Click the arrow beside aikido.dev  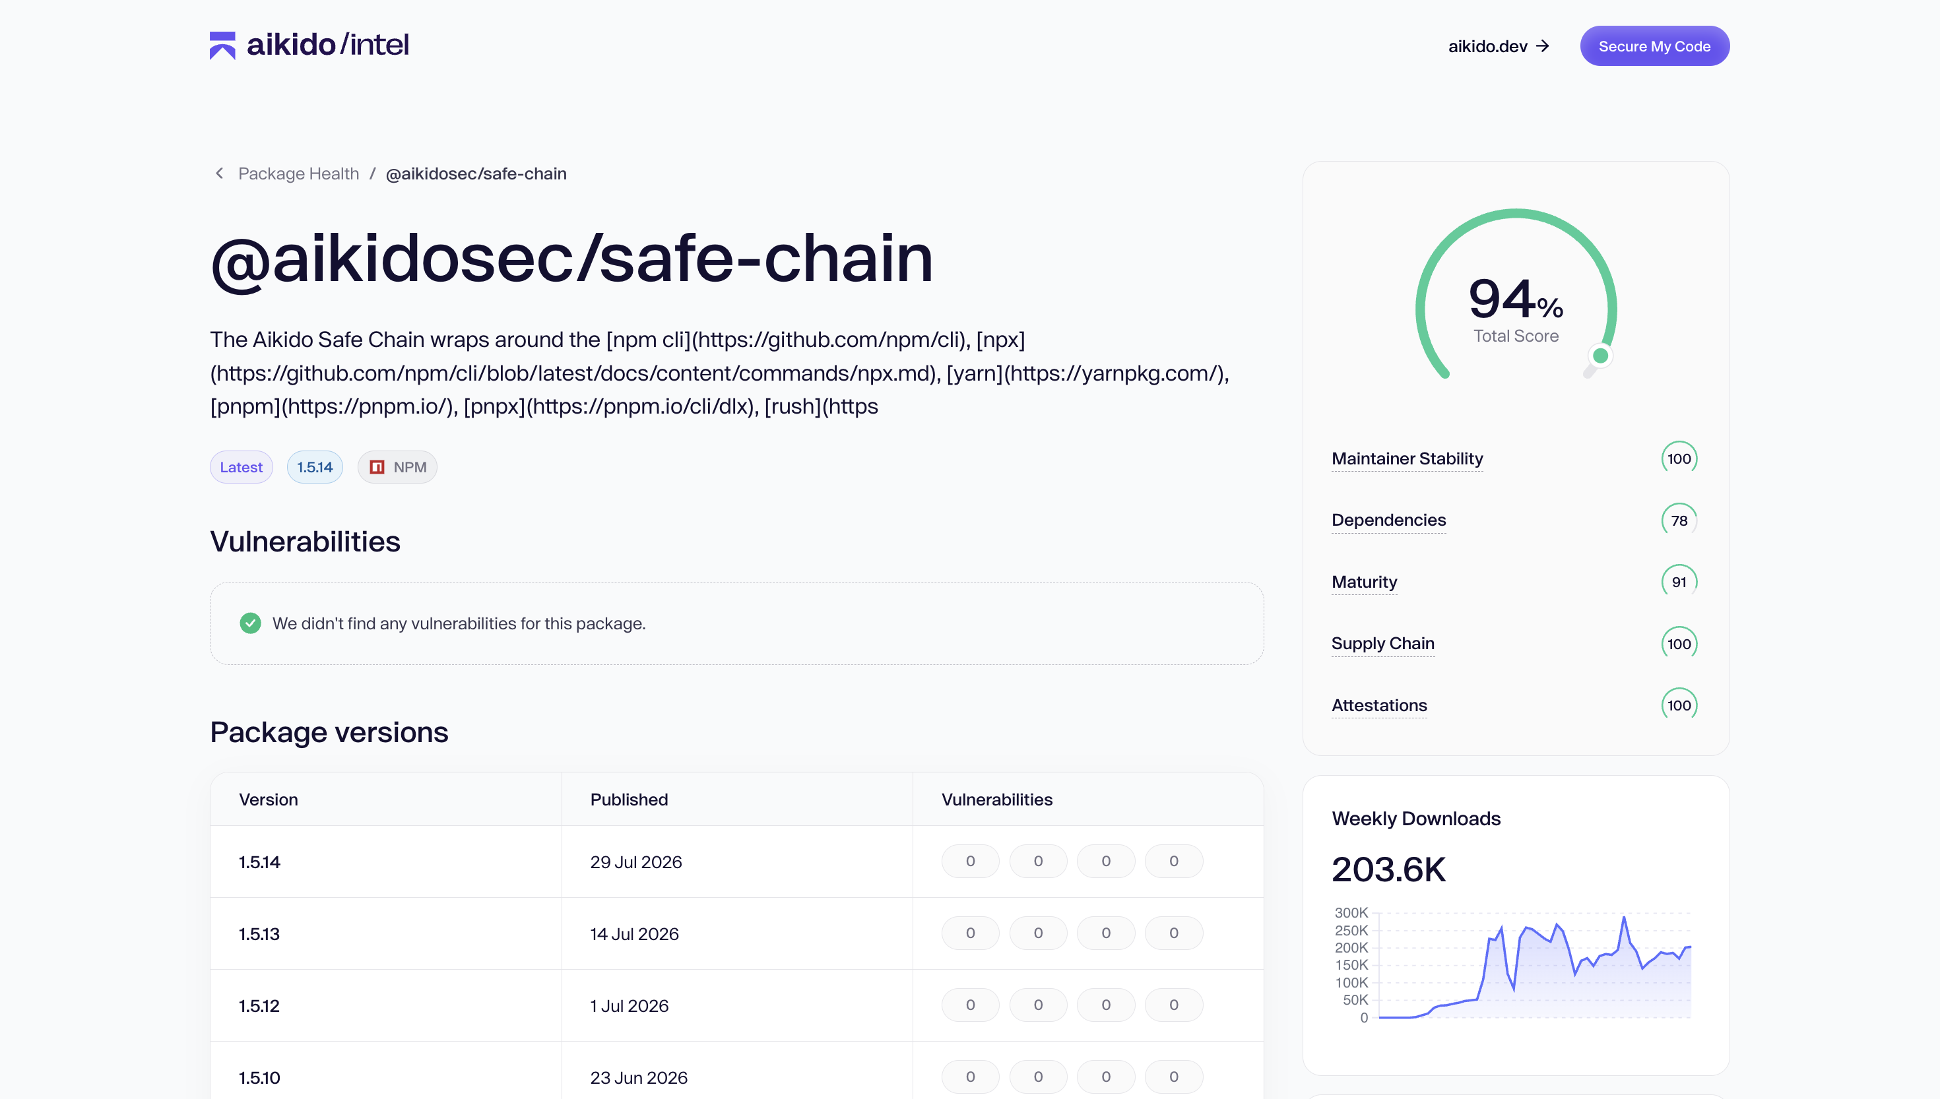point(1543,46)
